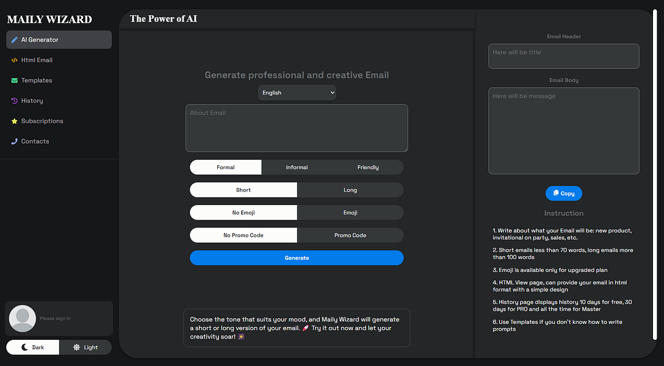This screenshot has width=664, height=366.
Task: Switch to Dark theme
Action: pyautogui.click(x=32, y=347)
